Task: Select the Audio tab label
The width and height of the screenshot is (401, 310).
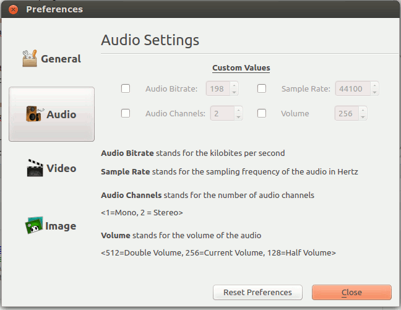Action: (x=61, y=114)
